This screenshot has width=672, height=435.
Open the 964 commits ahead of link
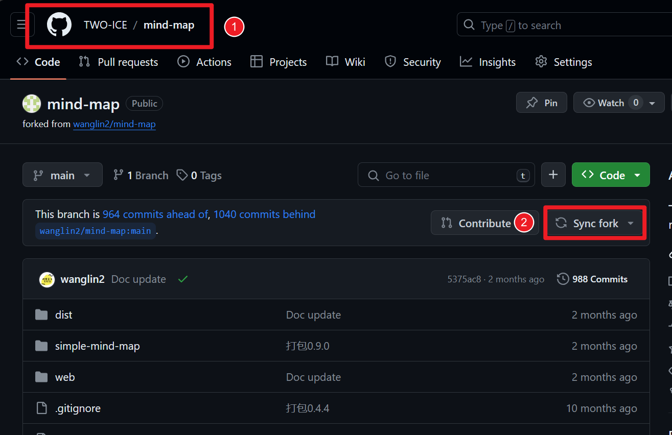[155, 214]
